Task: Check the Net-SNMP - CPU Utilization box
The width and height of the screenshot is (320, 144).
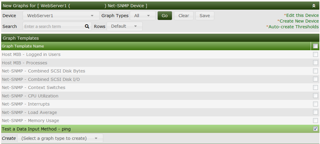Action: pyautogui.click(x=315, y=96)
